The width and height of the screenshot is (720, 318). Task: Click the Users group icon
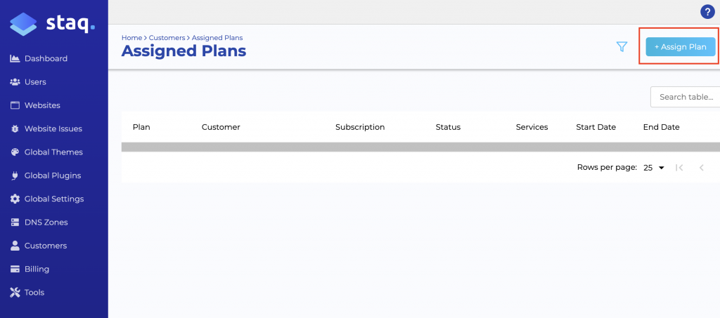15,82
